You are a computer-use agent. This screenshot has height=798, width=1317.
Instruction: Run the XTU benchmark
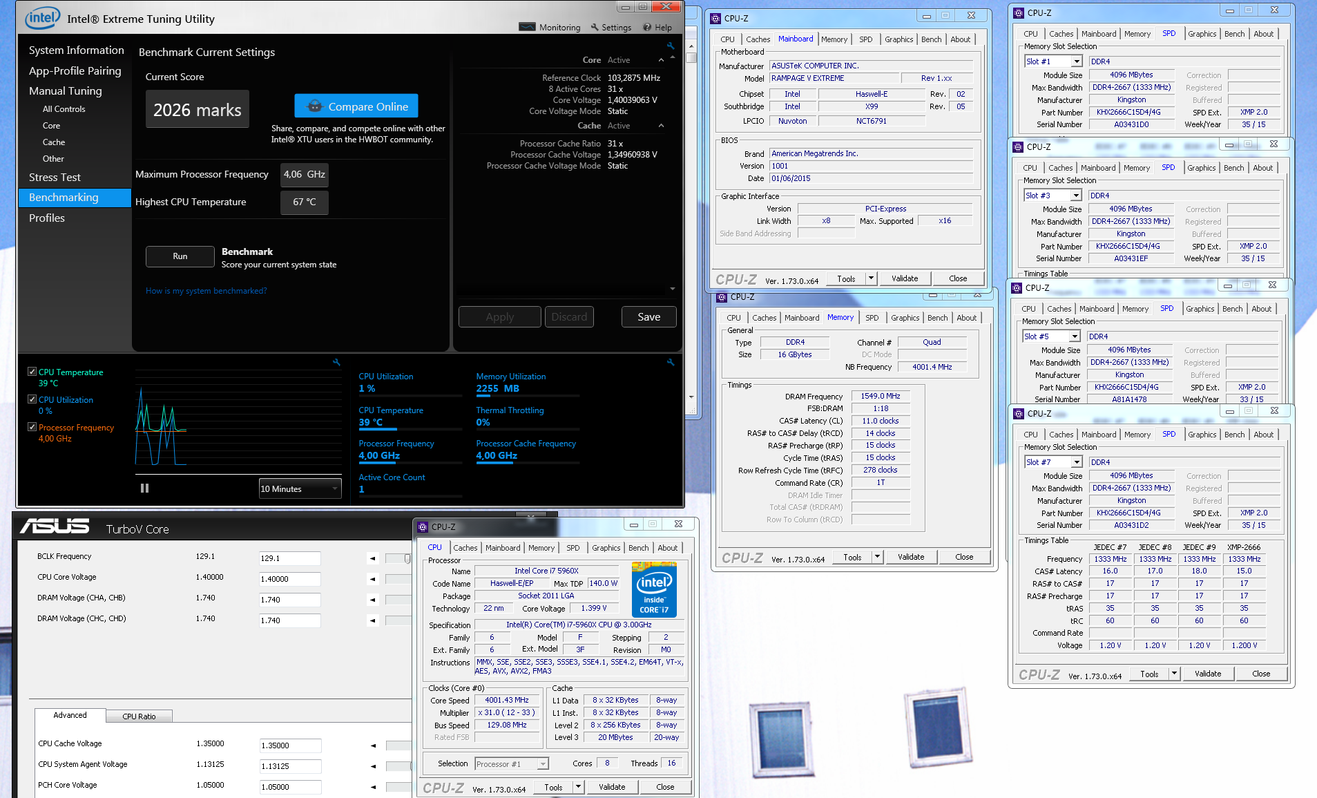coord(180,256)
